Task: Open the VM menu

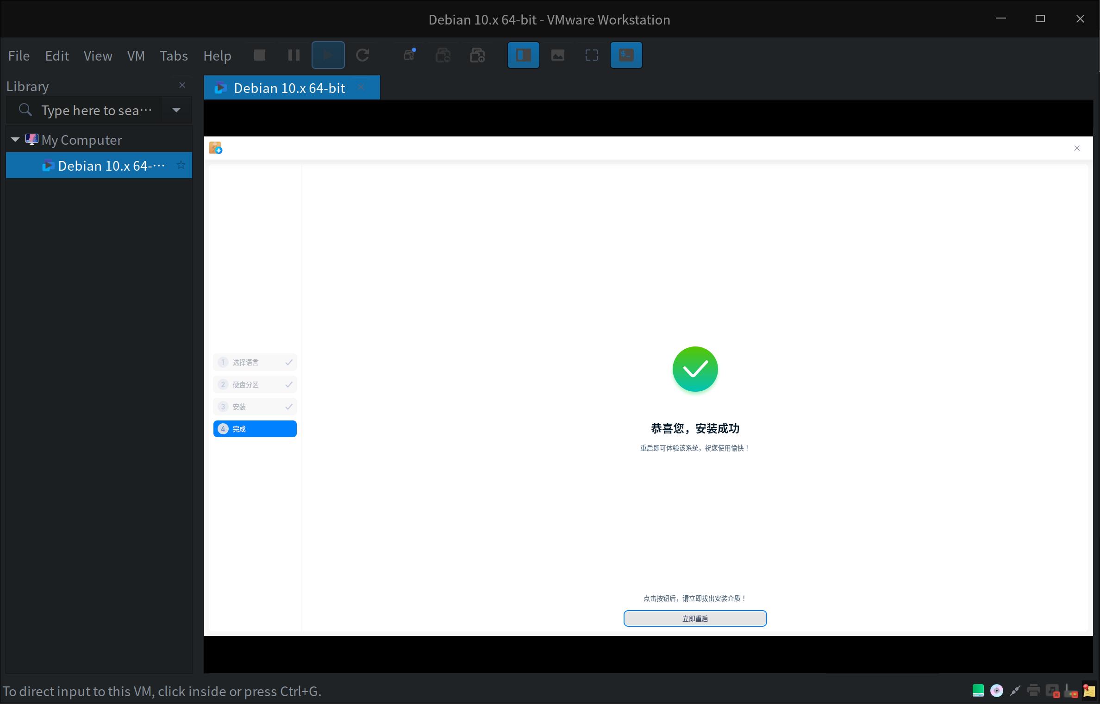Action: pyautogui.click(x=136, y=56)
